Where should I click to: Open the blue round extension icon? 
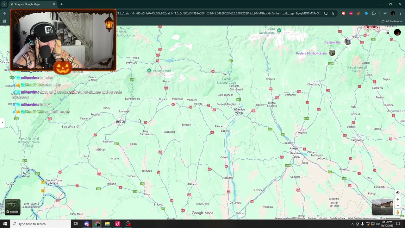(x=366, y=13)
